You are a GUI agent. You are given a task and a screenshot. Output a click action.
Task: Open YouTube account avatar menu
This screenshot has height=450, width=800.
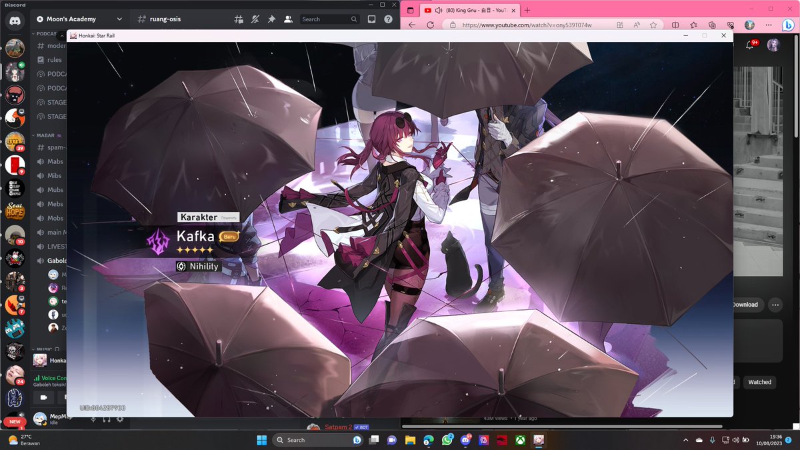pos(773,45)
